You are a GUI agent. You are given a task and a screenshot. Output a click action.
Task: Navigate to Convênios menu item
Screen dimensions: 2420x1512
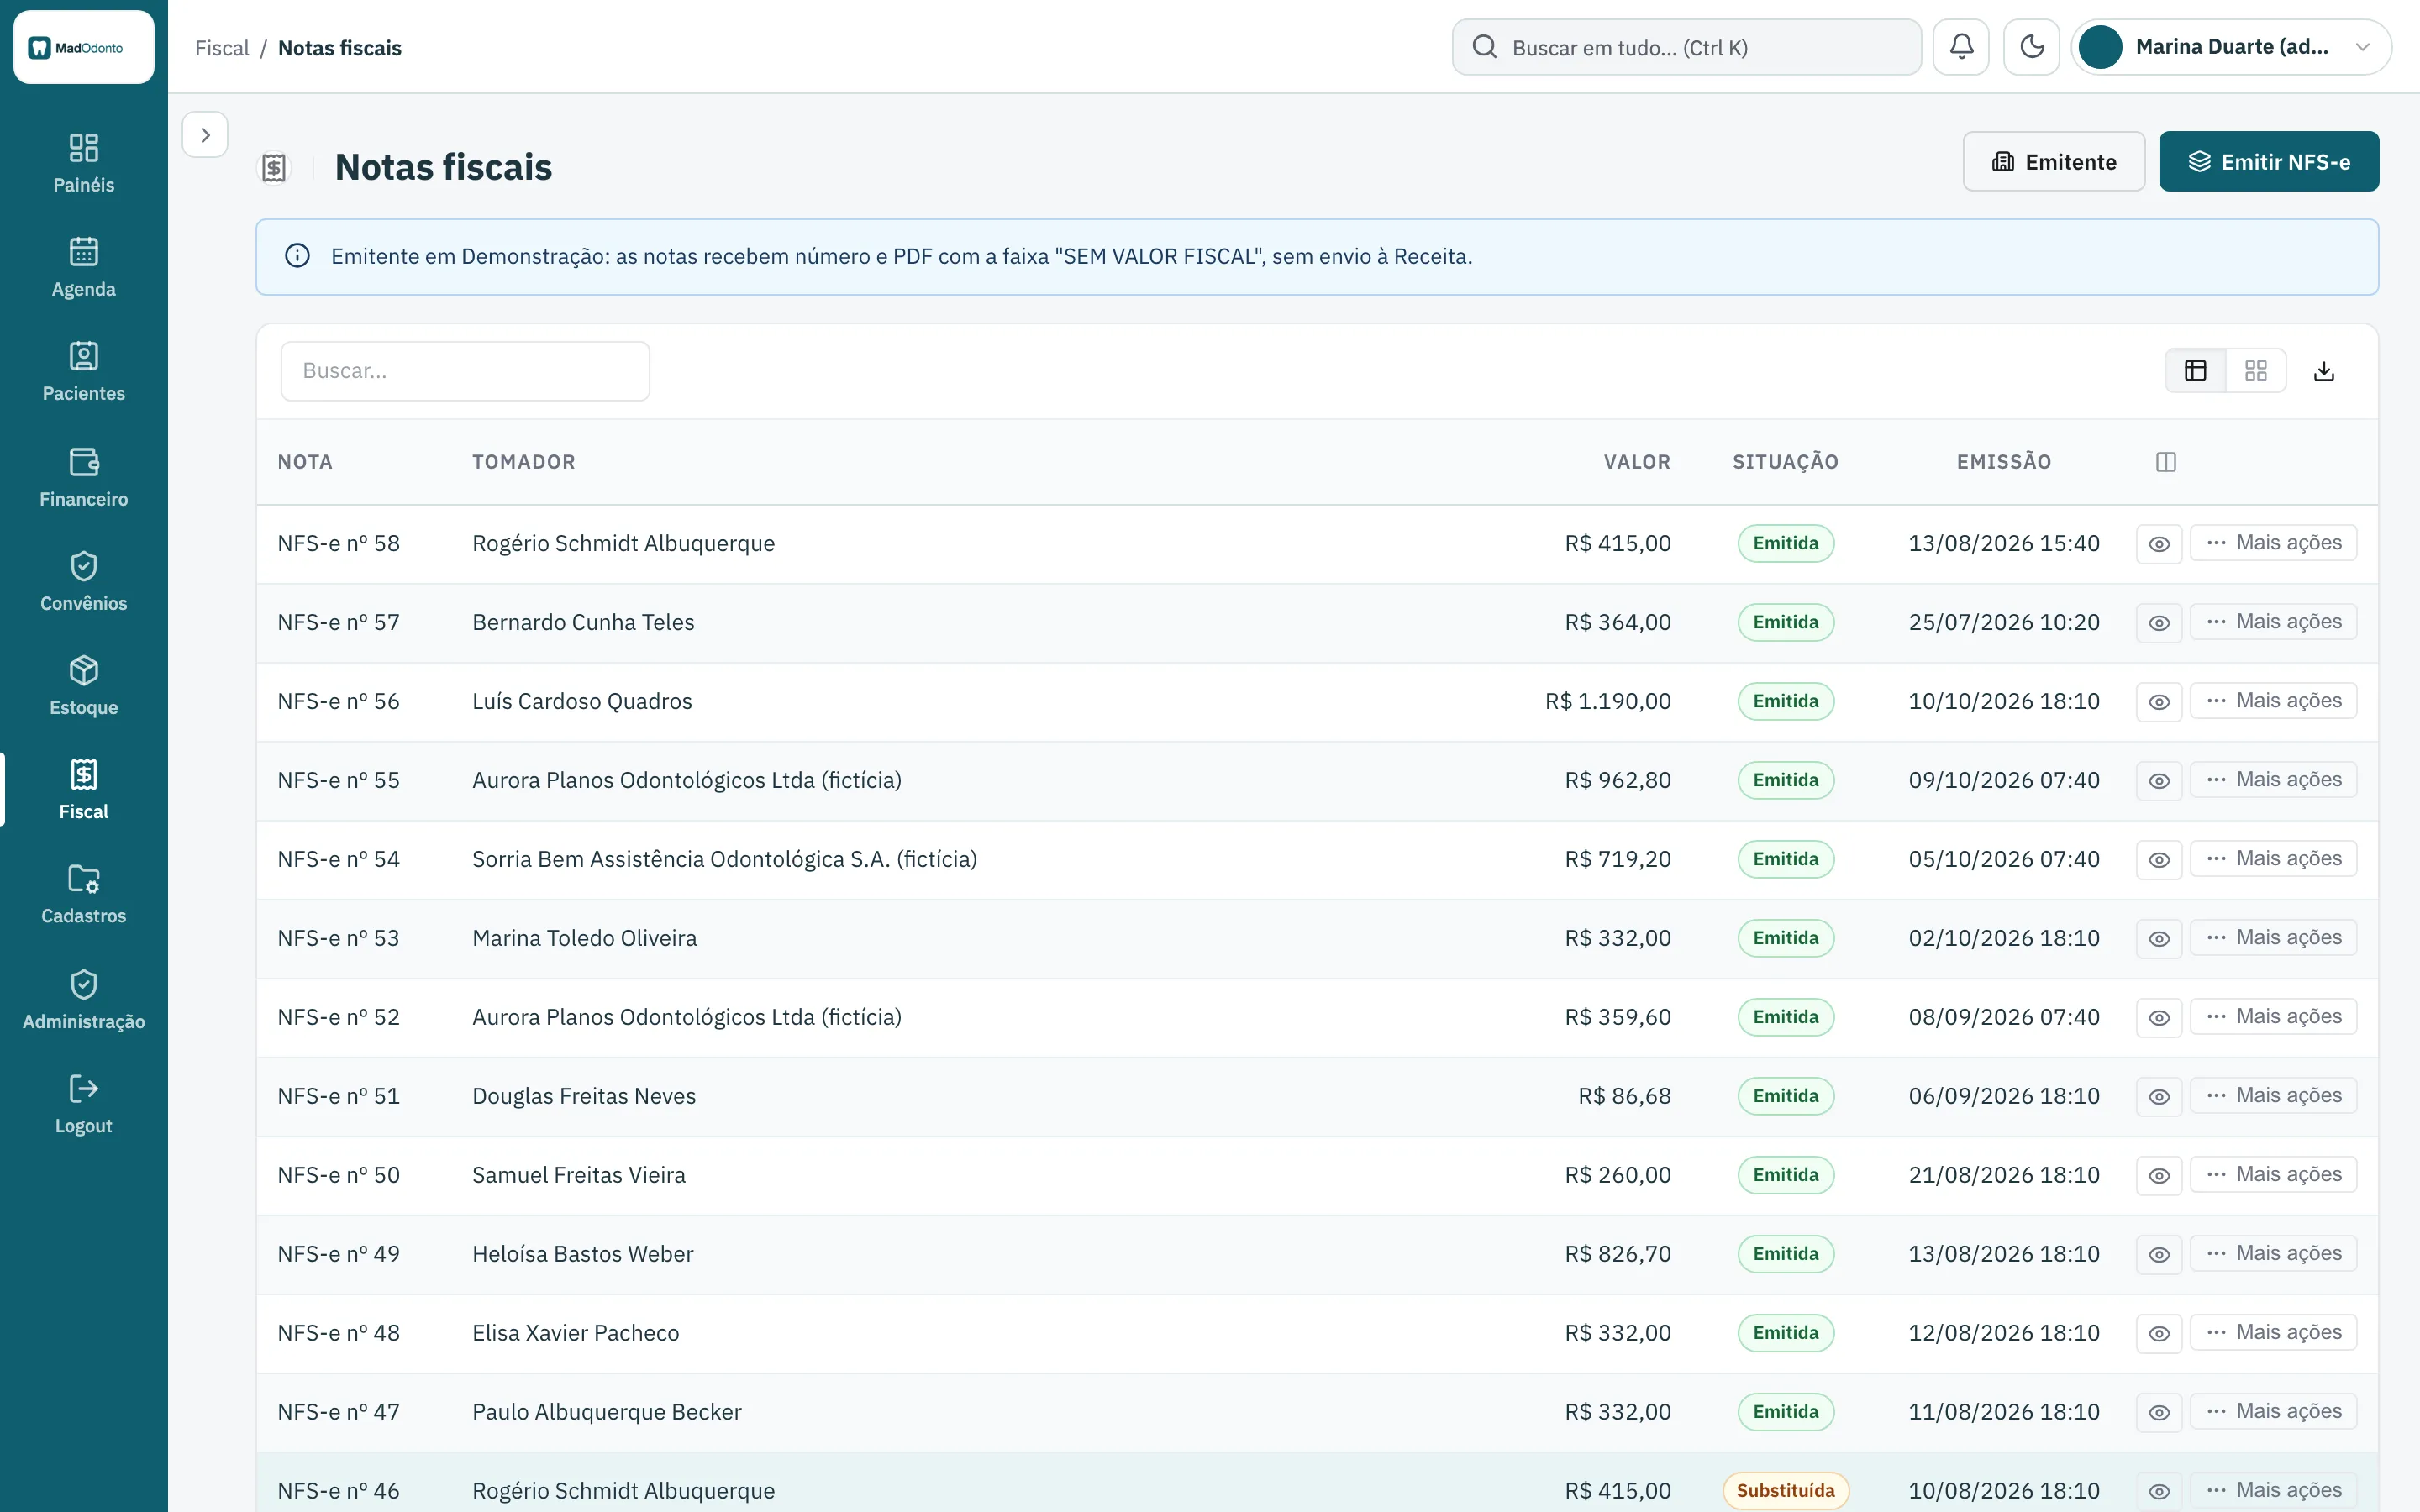tap(84, 582)
